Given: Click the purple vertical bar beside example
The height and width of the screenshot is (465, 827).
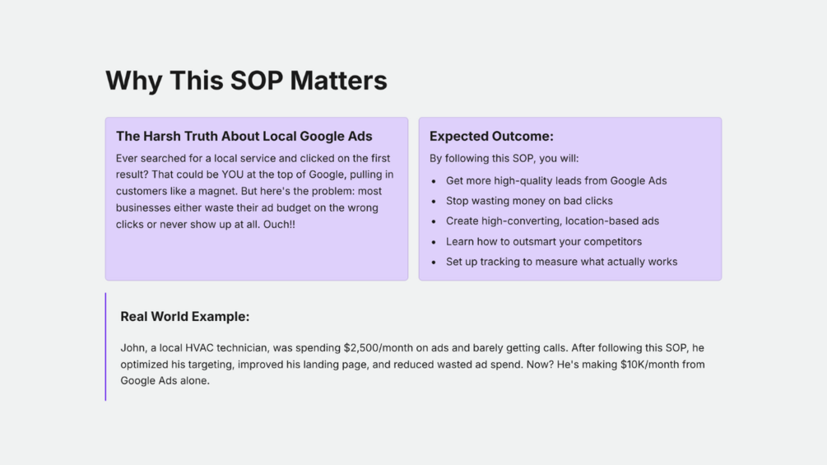Looking at the screenshot, I should coord(105,347).
